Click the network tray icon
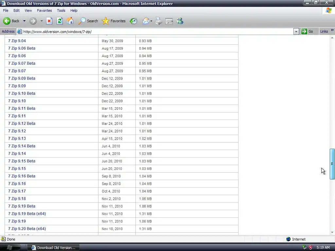 pos(305,247)
